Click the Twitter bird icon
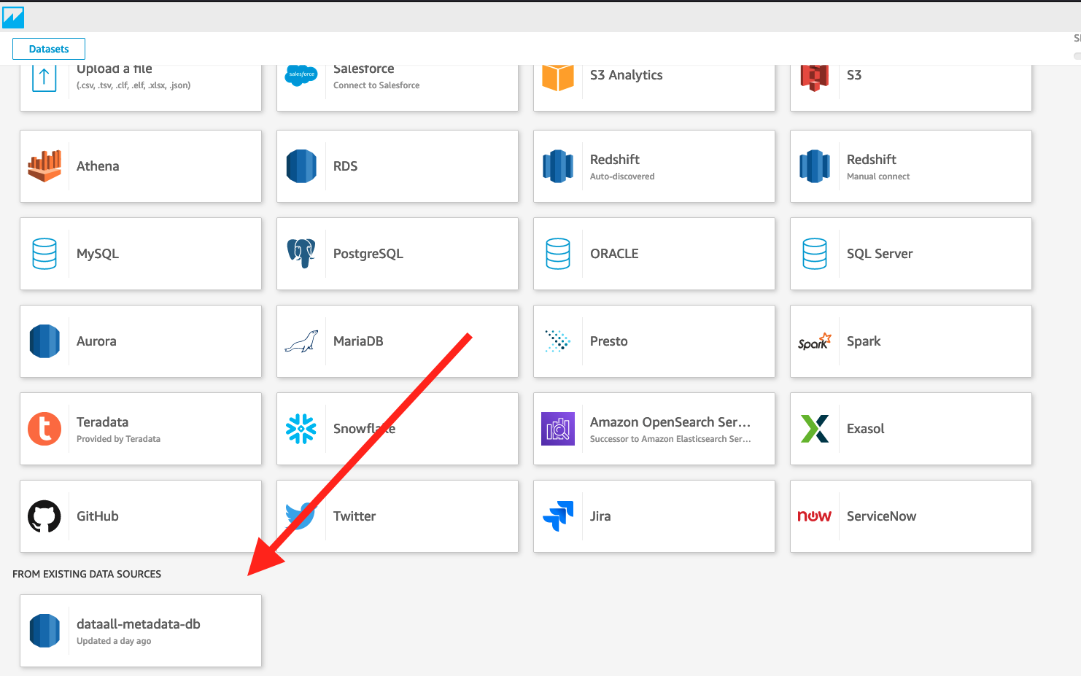1081x676 pixels. pos(301,516)
